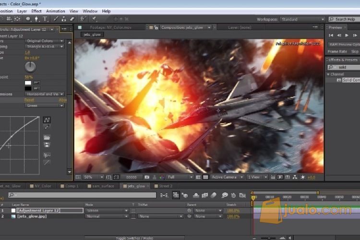Viewport: 360px width, 240px height.
Task: Open TrkMat dropdown for jets_glow.jpg layer
Action: [160, 216]
